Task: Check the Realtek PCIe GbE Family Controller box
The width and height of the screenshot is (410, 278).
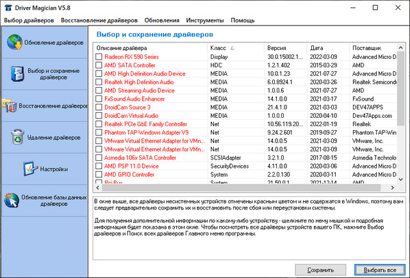Action: coord(99,124)
